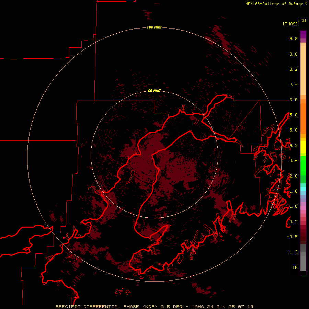Click the 100 NMI range ring label
The height and width of the screenshot is (309, 309).
154,27
